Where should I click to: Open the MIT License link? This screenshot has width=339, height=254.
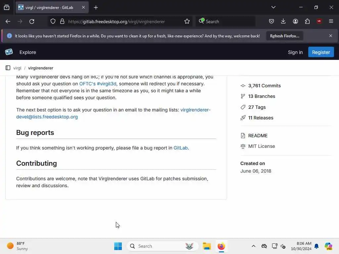coord(262,146)
